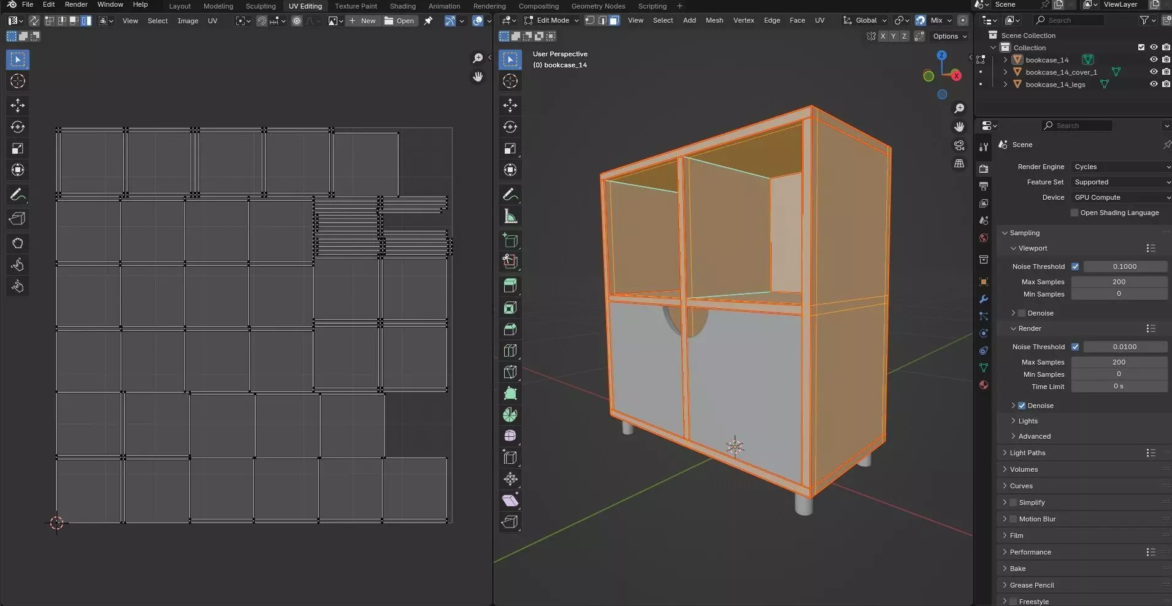The image size is (1172, 606).
Task: Enable Open Shading Language checkbox
Action: pos(1074,213)
